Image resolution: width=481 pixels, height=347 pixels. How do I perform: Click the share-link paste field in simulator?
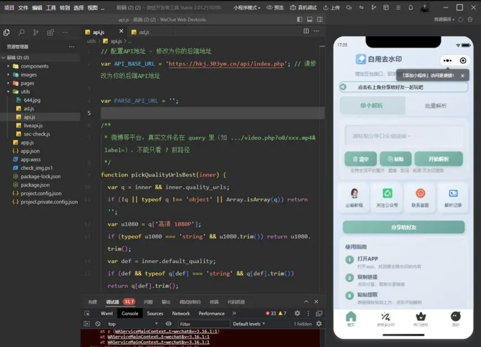coord(404,136)
